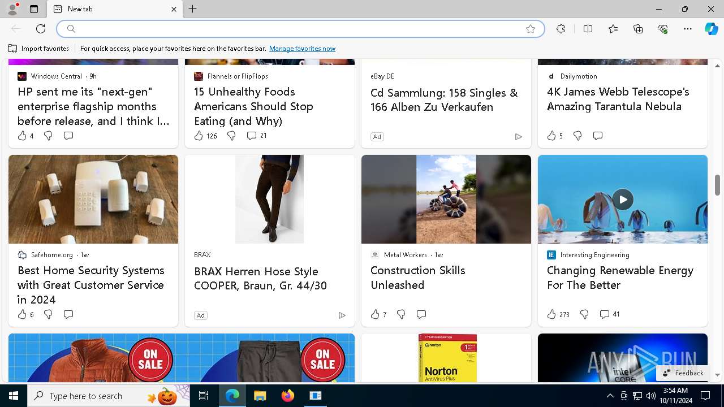
Task: Open the browser profile icon
Action: point(12,9)
